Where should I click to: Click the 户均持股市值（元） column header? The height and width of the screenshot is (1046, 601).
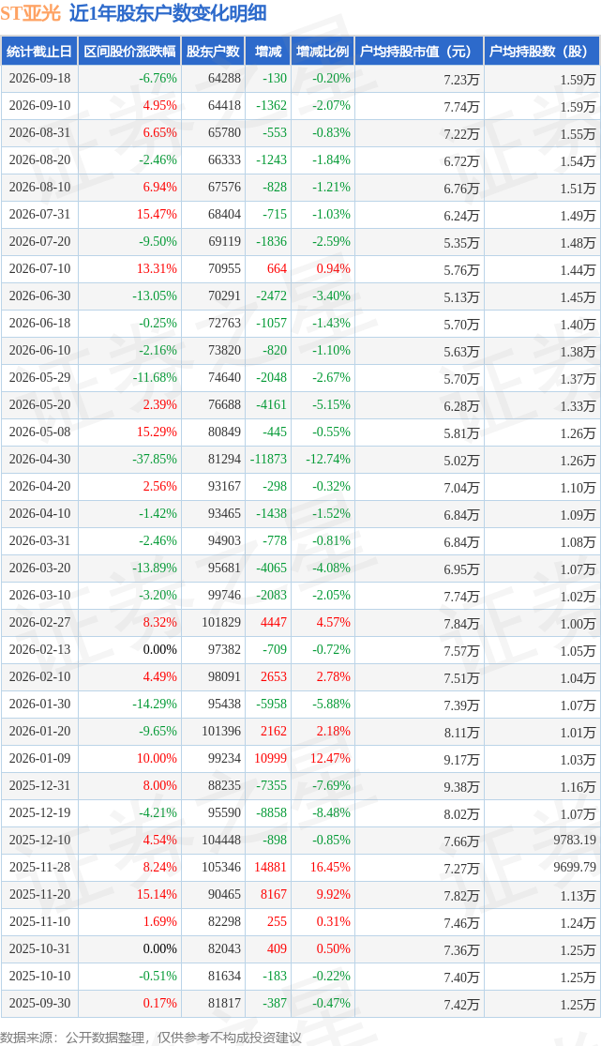[x=419, y=52]
